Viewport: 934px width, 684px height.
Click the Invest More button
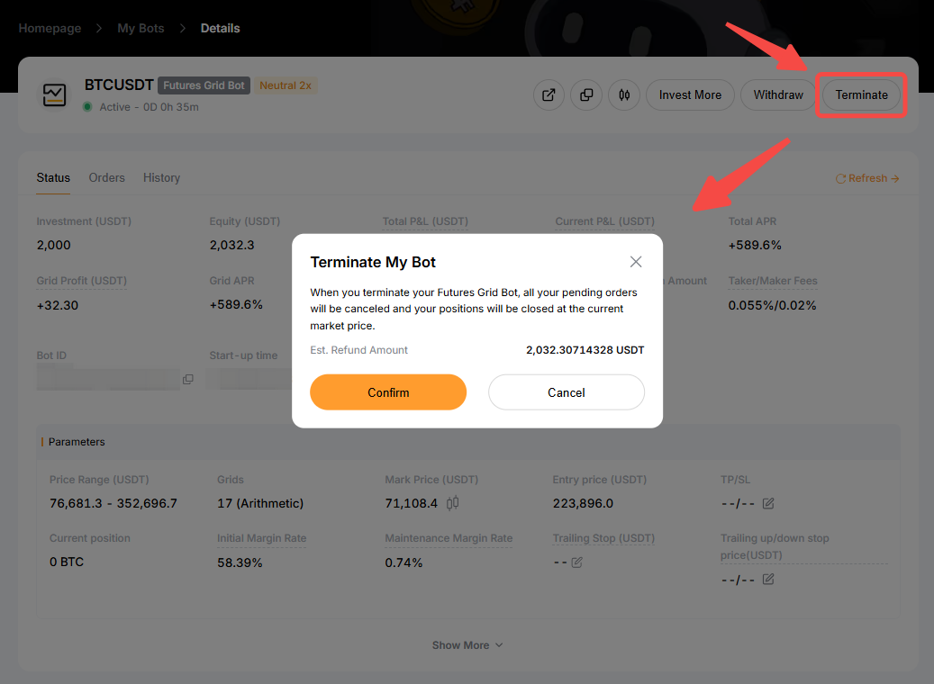(x=690, y=94)
